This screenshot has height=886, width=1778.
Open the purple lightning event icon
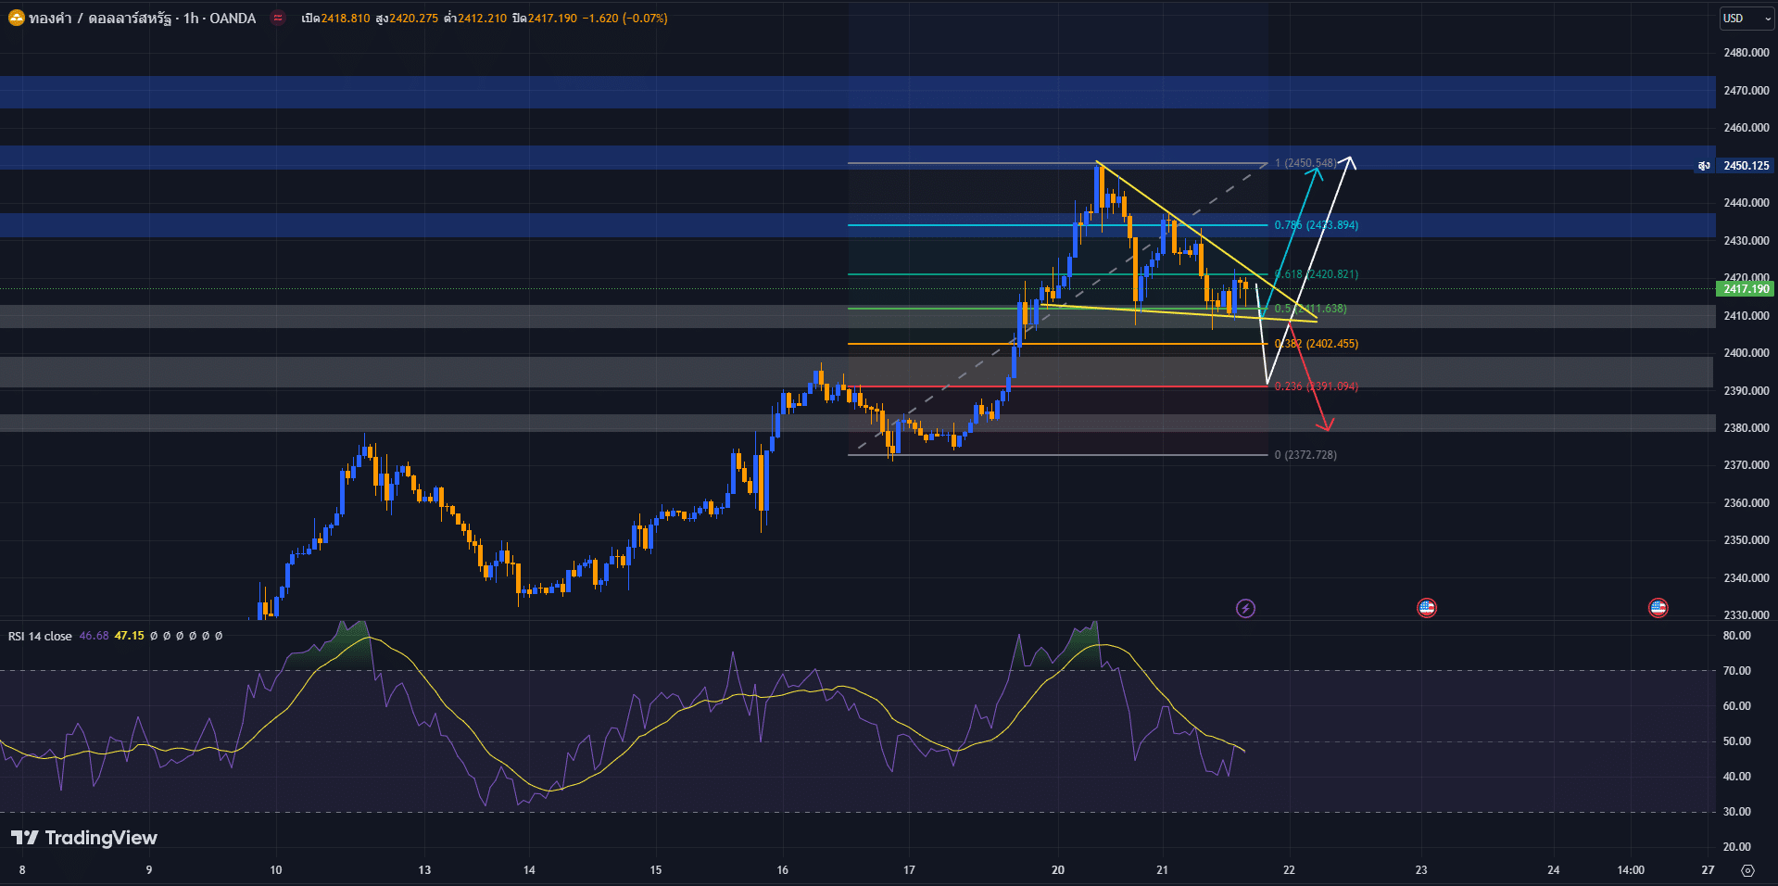point(1245,608)
